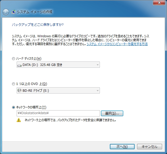Select the ネットワークの場所上(T) radio button

[14, 107]
